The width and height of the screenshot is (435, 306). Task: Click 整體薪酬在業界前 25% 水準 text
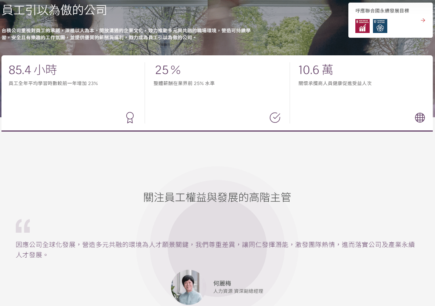[x=184, y=83]
